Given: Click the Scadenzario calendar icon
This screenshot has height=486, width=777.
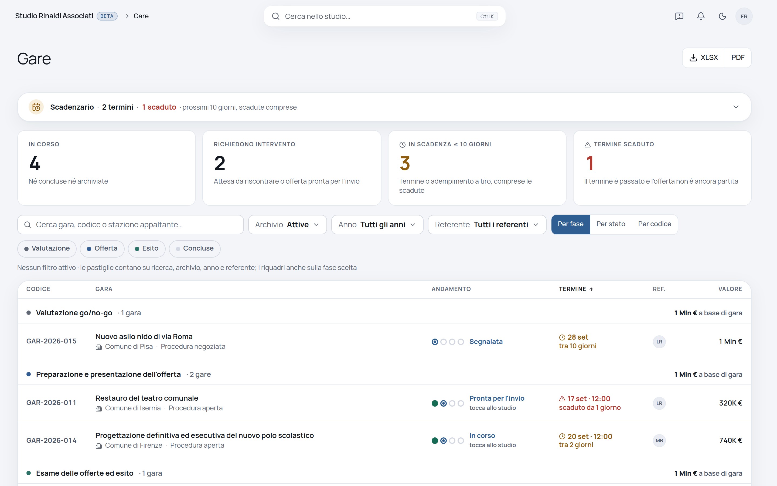Looking at the screenshot, I should [x=36, y=107].
